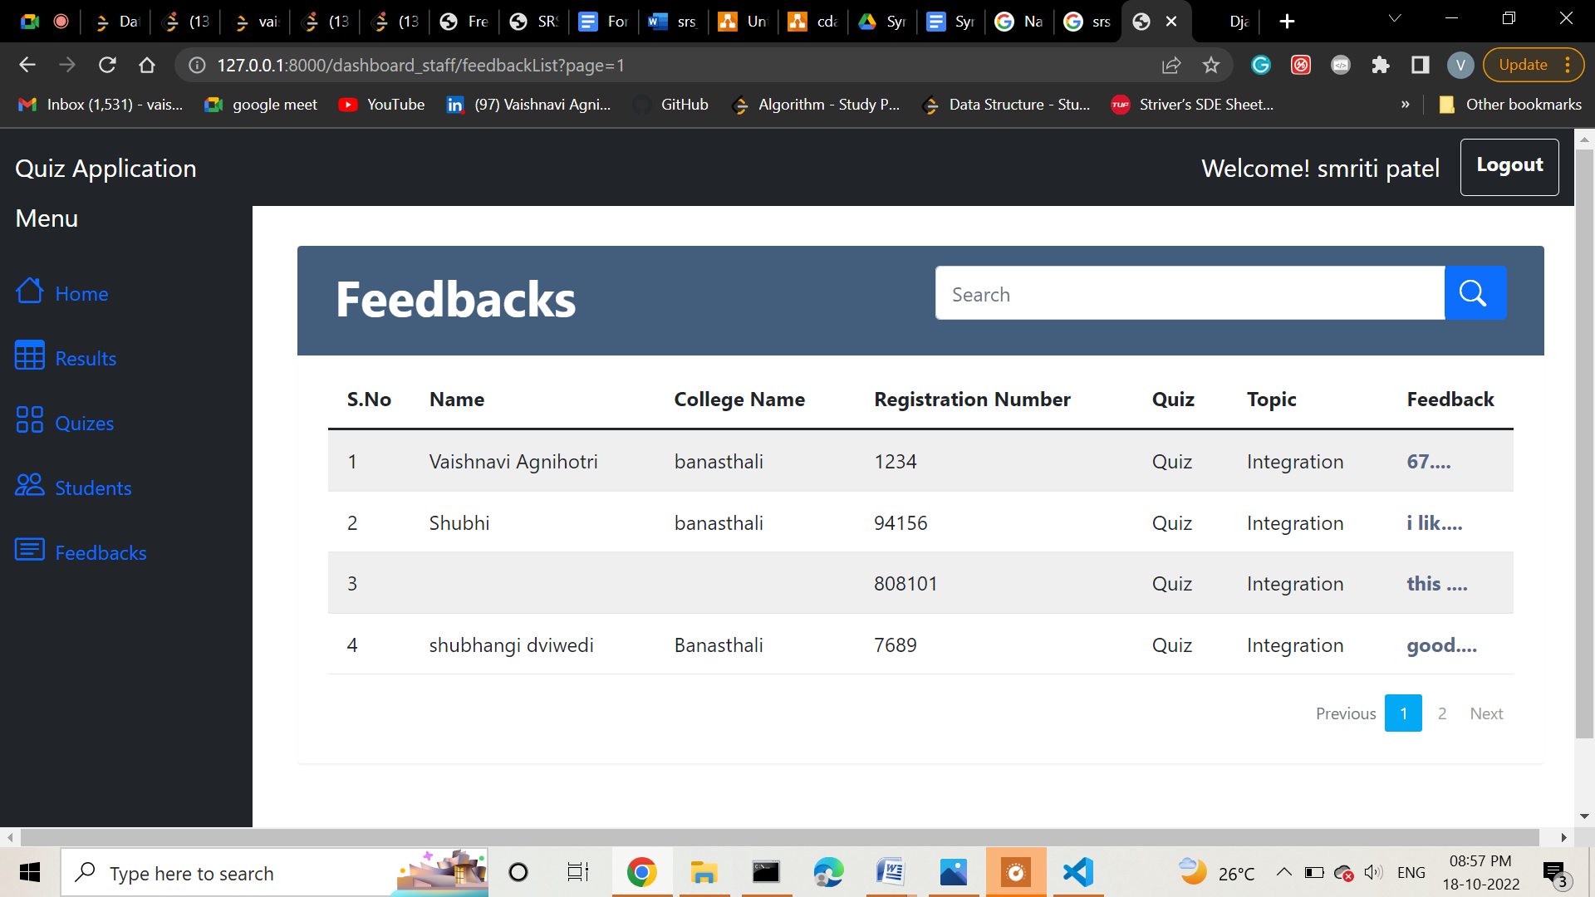Expand the Update browser menu options
This screenshot has height=897, width=1595.
tap(1567, 65)
